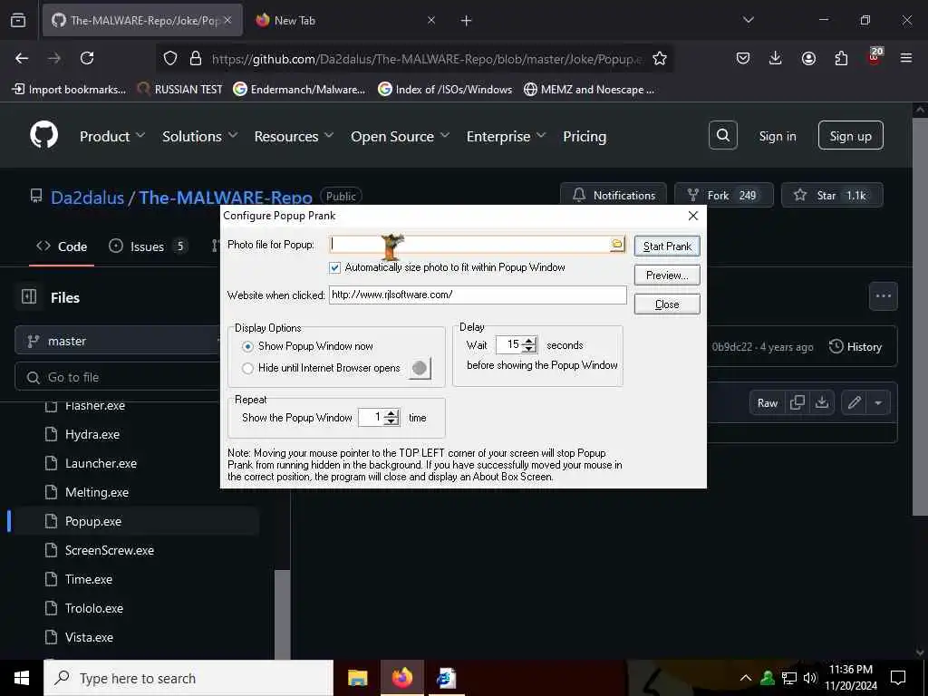The height and width of the screenshot is (696, 928).
Task: Open edit options dropdown arrow beside pencil
Action: point(878,402)
